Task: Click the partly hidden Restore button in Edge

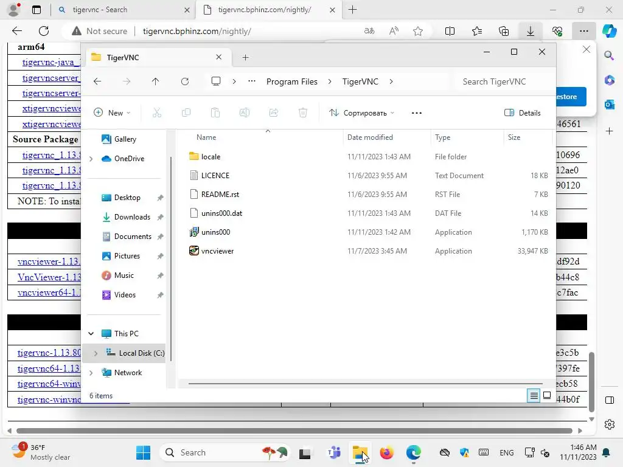Action: tap(571, 97)
